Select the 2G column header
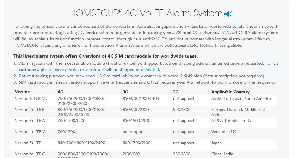The width and height of the screenshot is (301, 158). click(176, 92)
